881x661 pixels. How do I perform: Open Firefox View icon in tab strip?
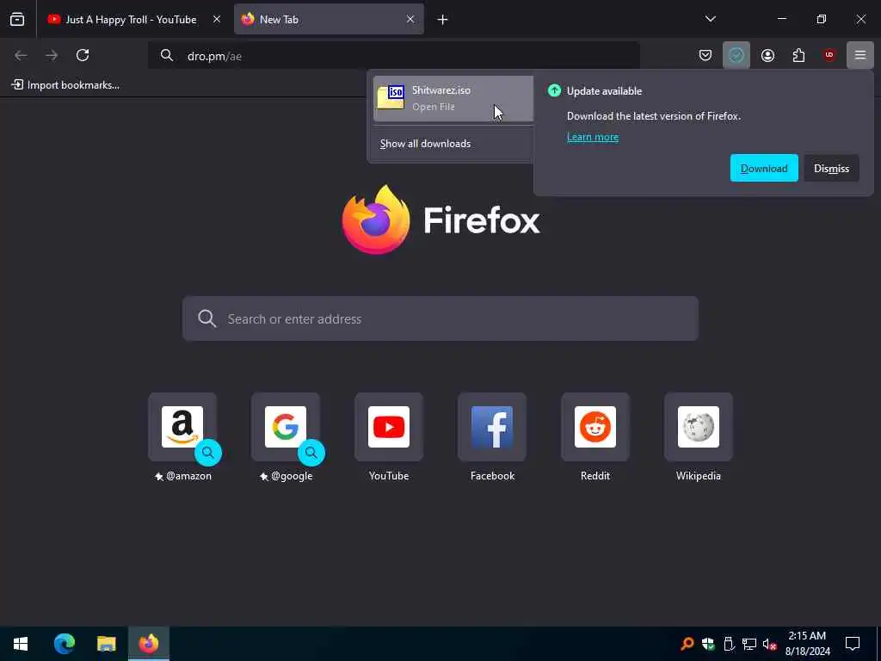click(17, 20)
